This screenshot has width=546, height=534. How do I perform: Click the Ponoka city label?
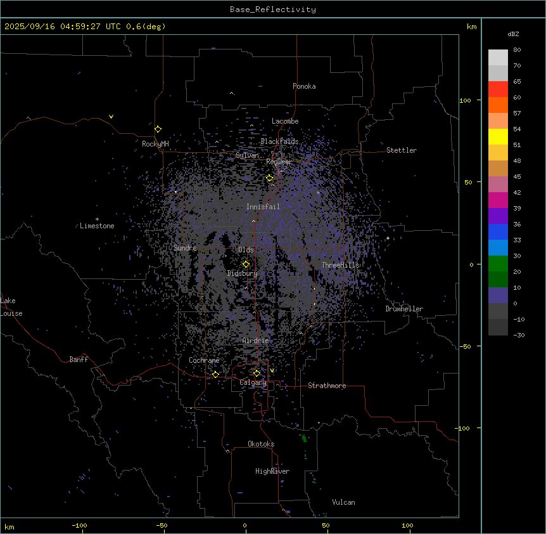(304, 86)
